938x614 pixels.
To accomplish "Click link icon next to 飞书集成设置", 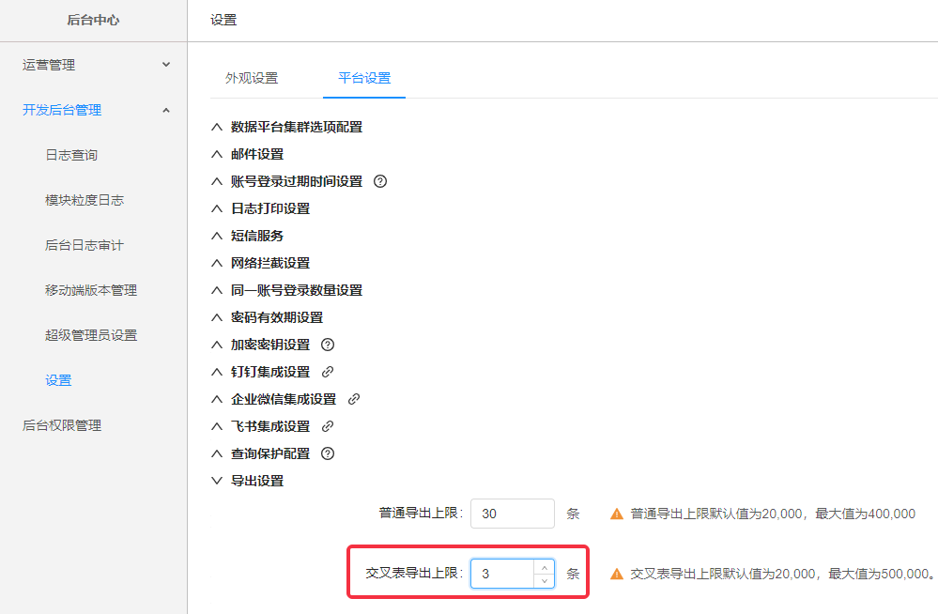I will pyautogui.click(x=328, y=426).
